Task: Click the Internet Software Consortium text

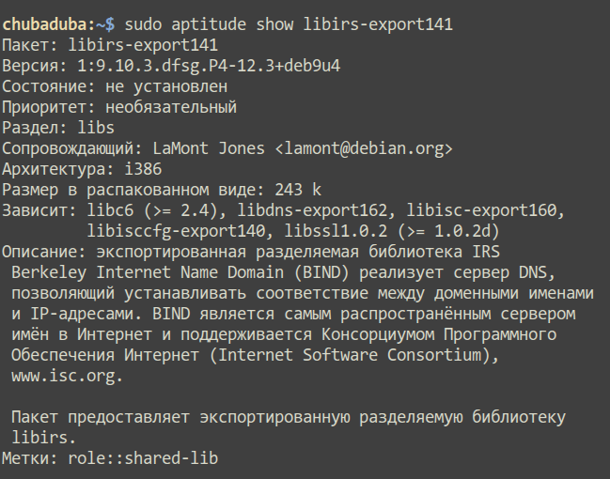Action: point(350,355)
